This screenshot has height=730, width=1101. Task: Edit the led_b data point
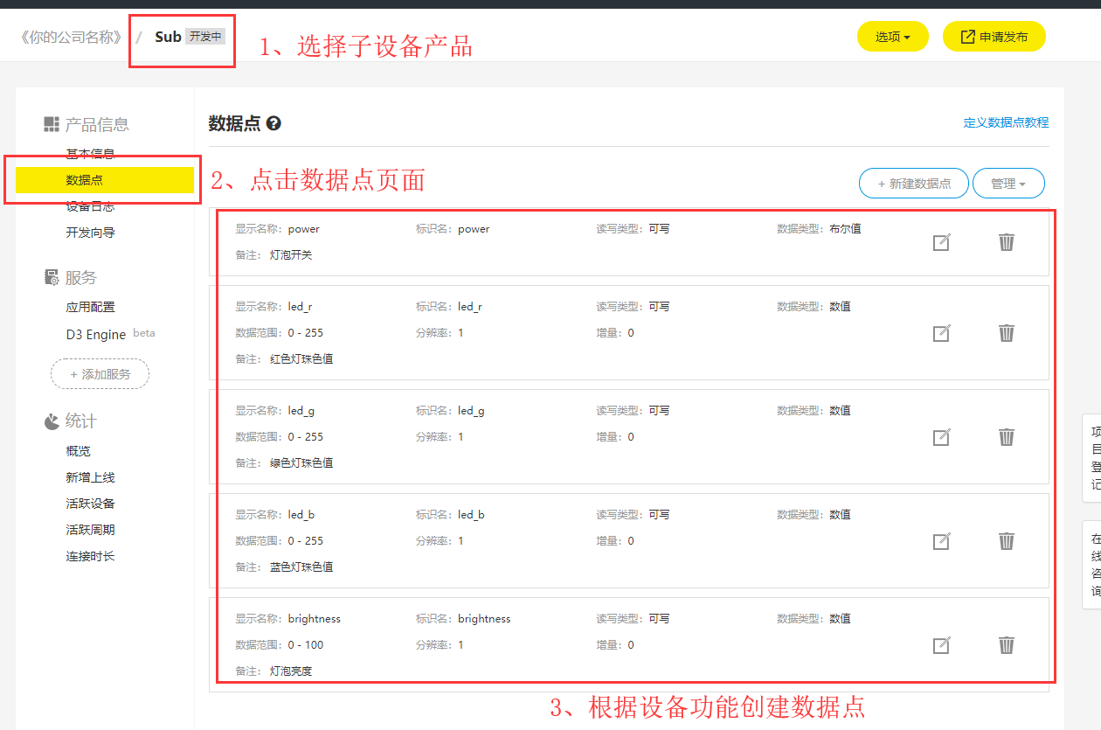[941, 541]
